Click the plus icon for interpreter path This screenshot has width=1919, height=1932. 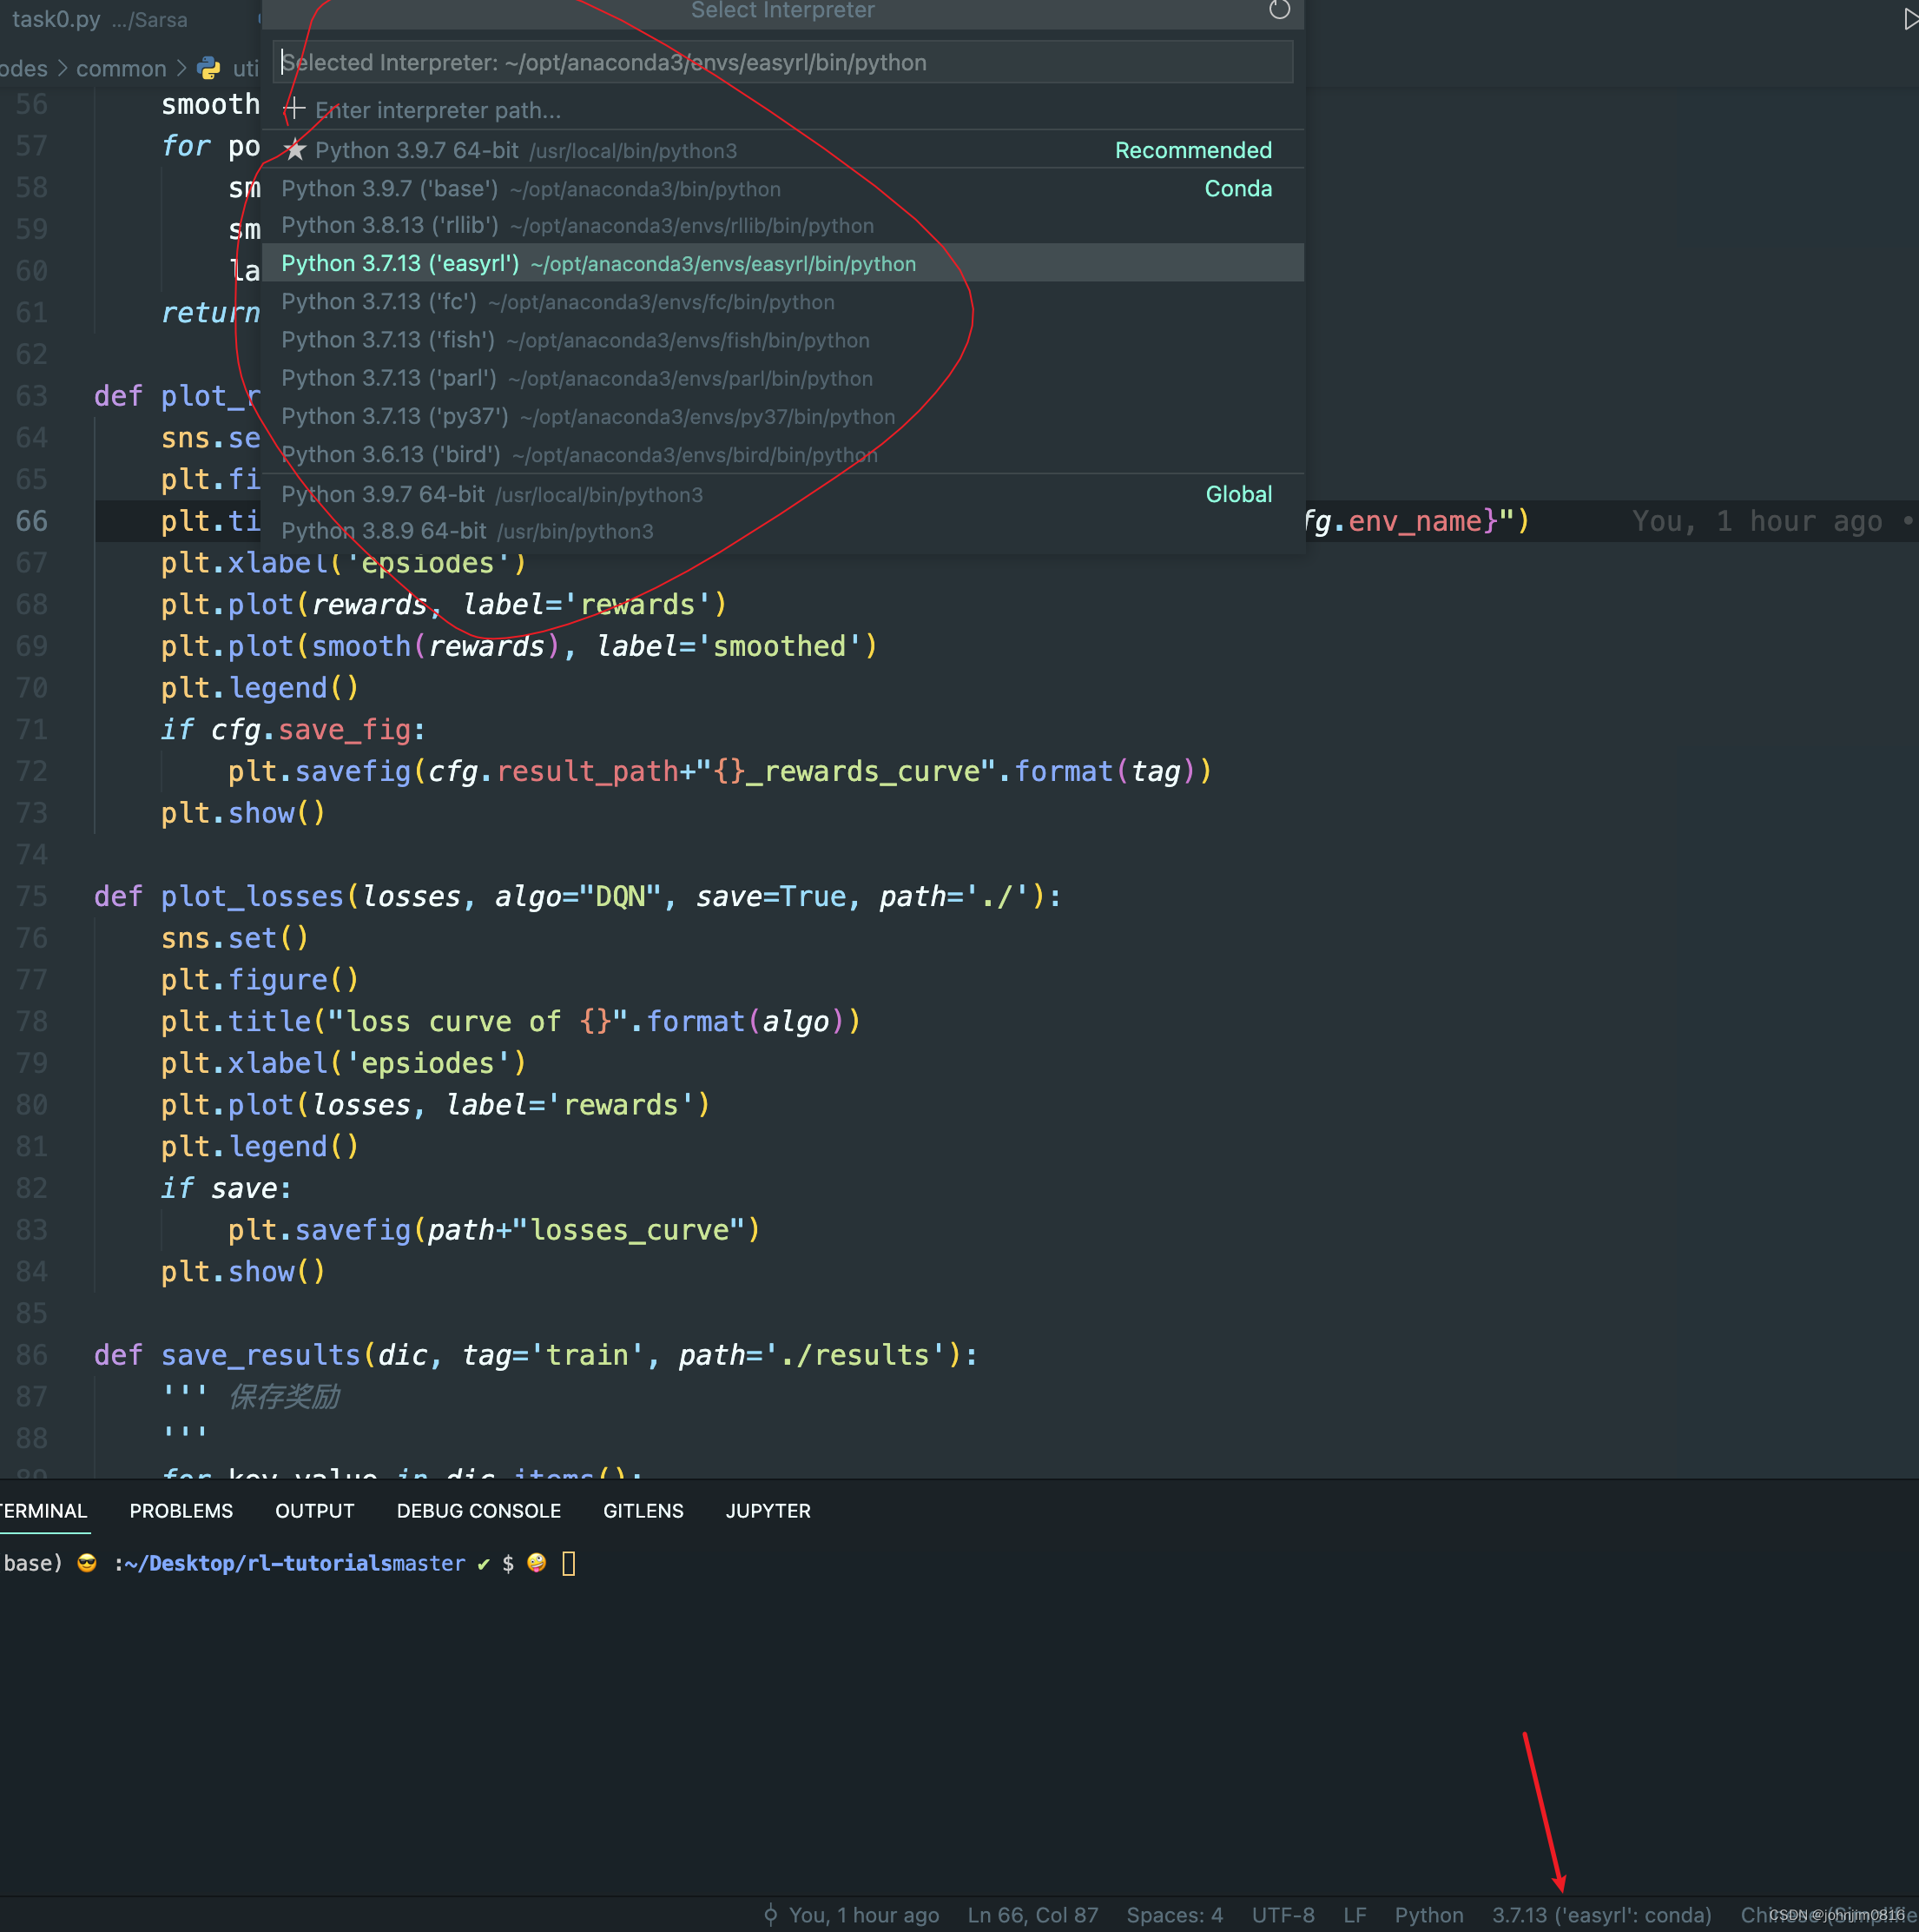tap(295, 109)
